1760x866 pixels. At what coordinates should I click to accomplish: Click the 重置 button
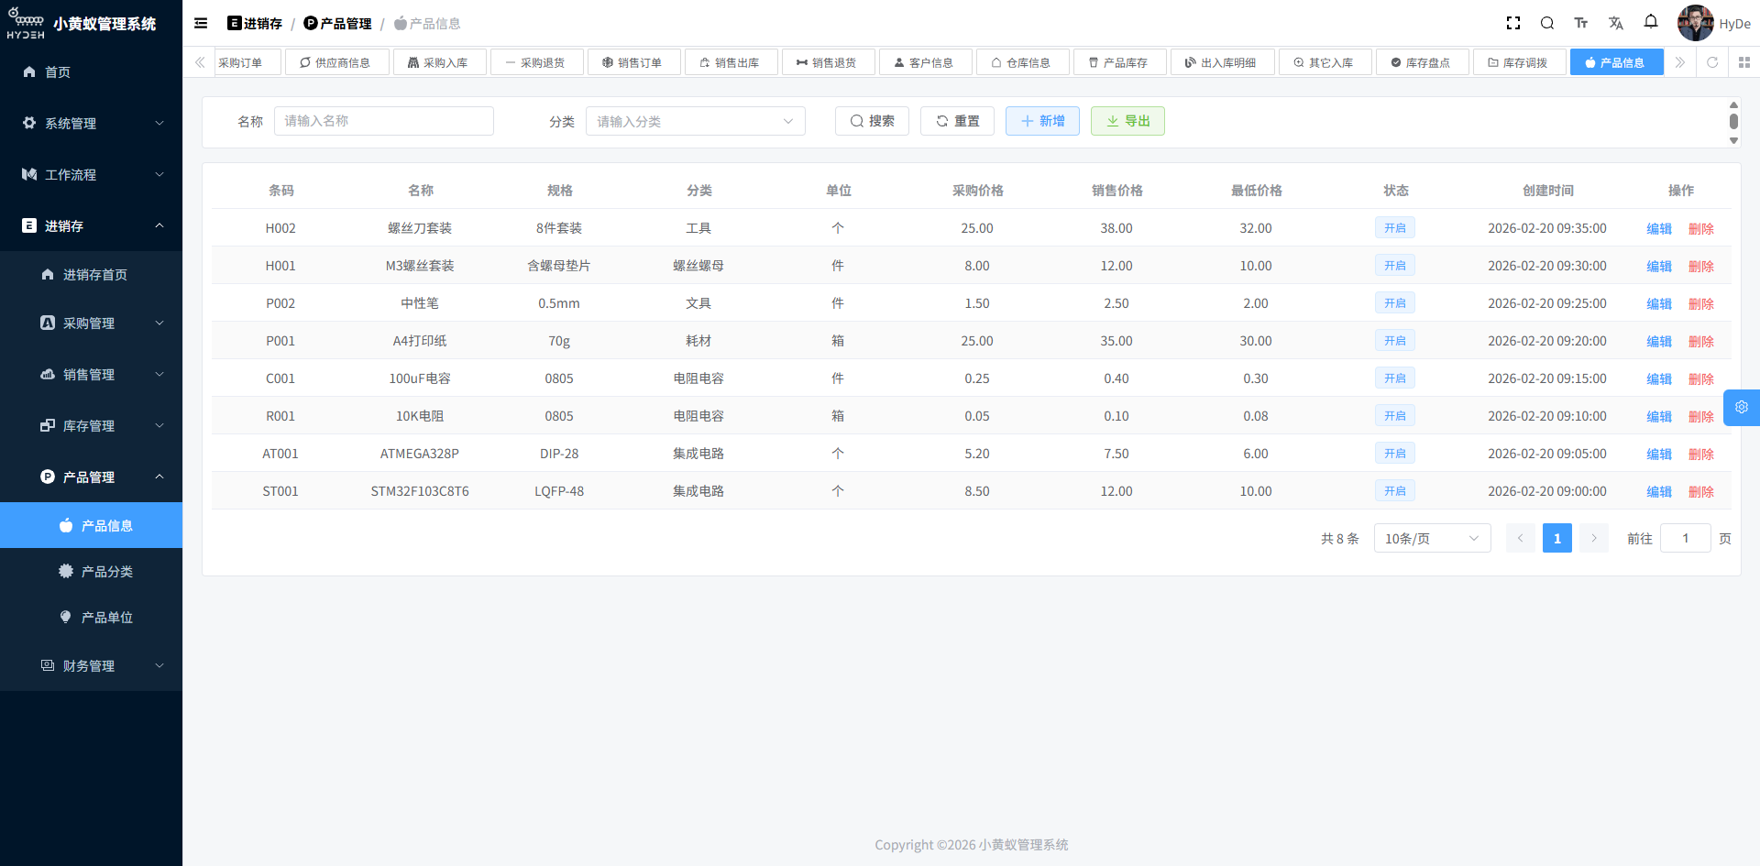tap(957, 121)
